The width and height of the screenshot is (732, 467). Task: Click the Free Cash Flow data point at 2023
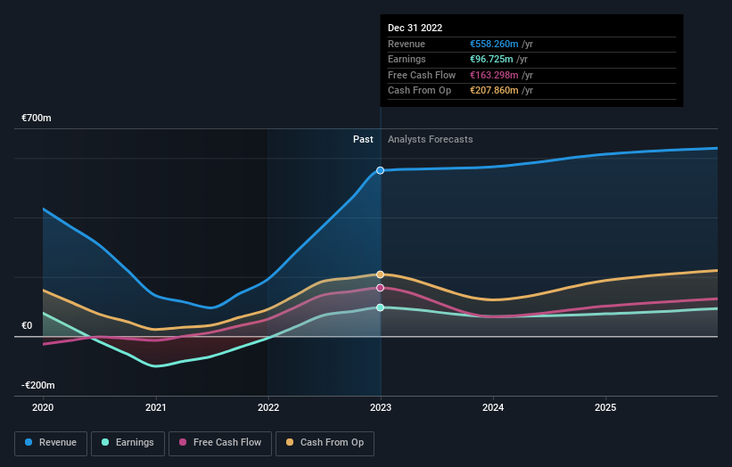coord(381,288)
